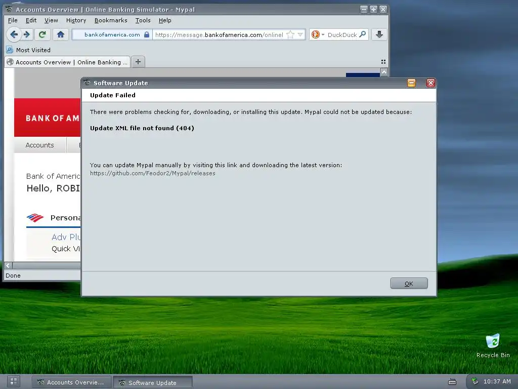The image size is (518, 389).
Task: Click the bankofamerica.com identity box
Action: click(112, 34)
